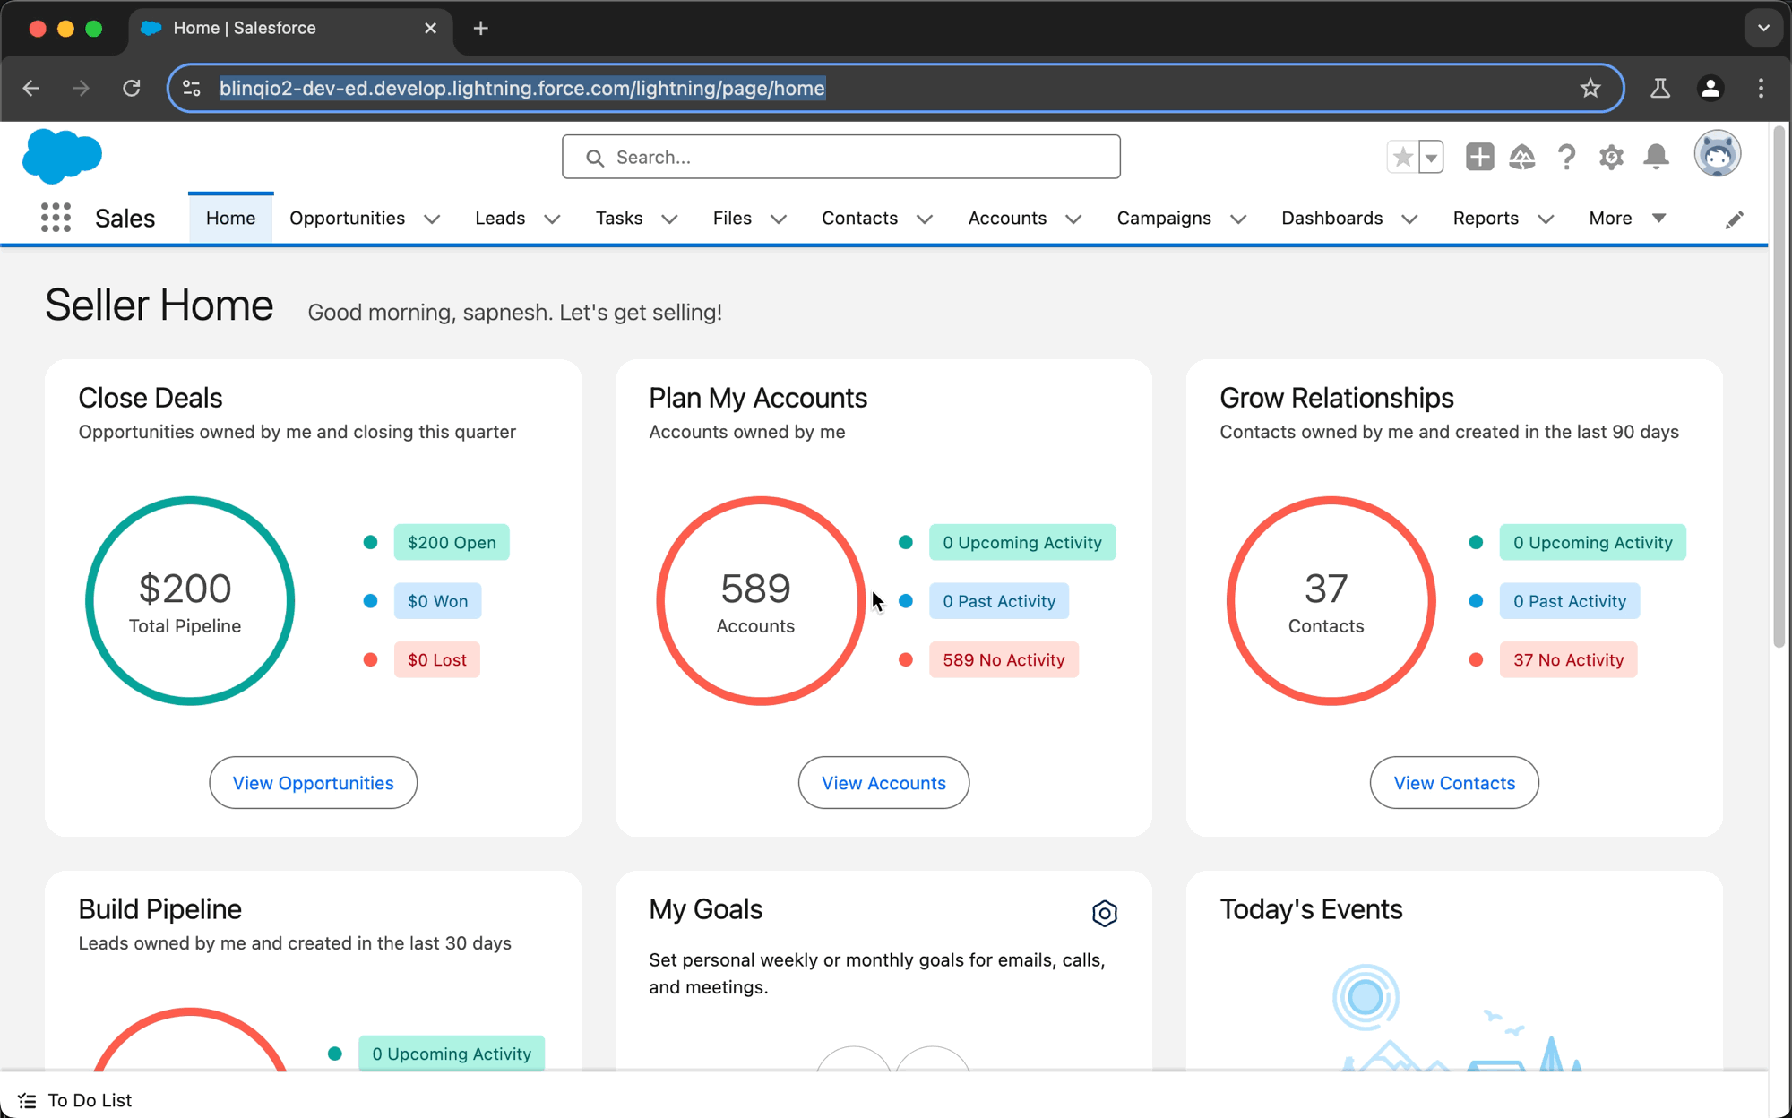
Task: Focus the Salesforce Search field
Action: coord(840,157)
